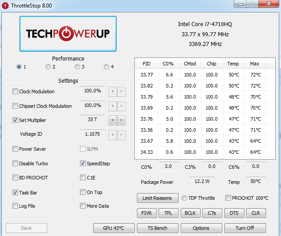
Task: Increase Voltage ID with right arrow
Action: pyautogui.click(x=122, y=135)
